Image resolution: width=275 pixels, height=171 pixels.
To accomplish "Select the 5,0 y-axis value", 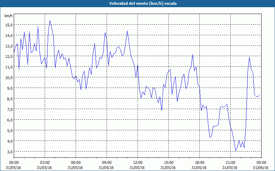I will (x=10, y=131).
